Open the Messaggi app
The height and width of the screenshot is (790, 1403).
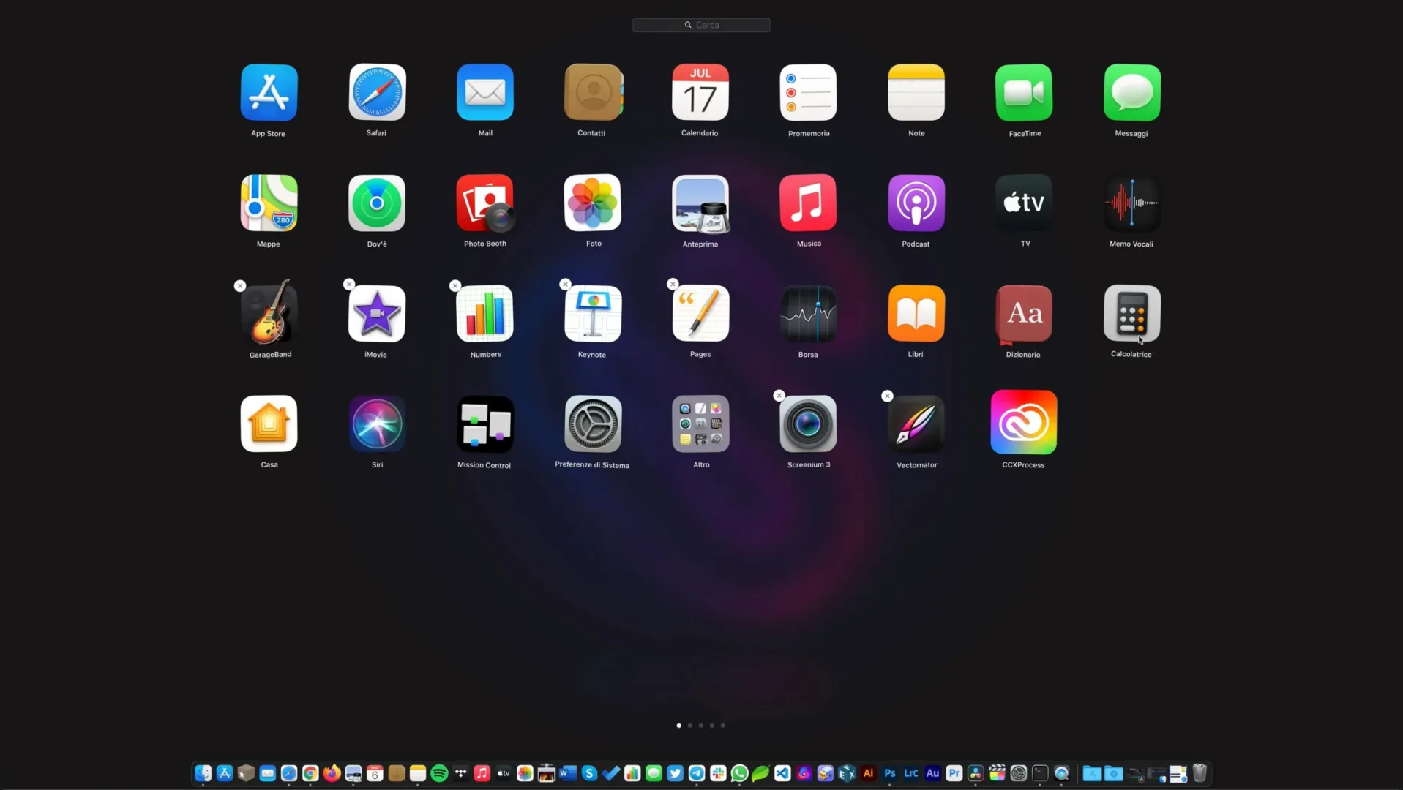(1132, 93)
